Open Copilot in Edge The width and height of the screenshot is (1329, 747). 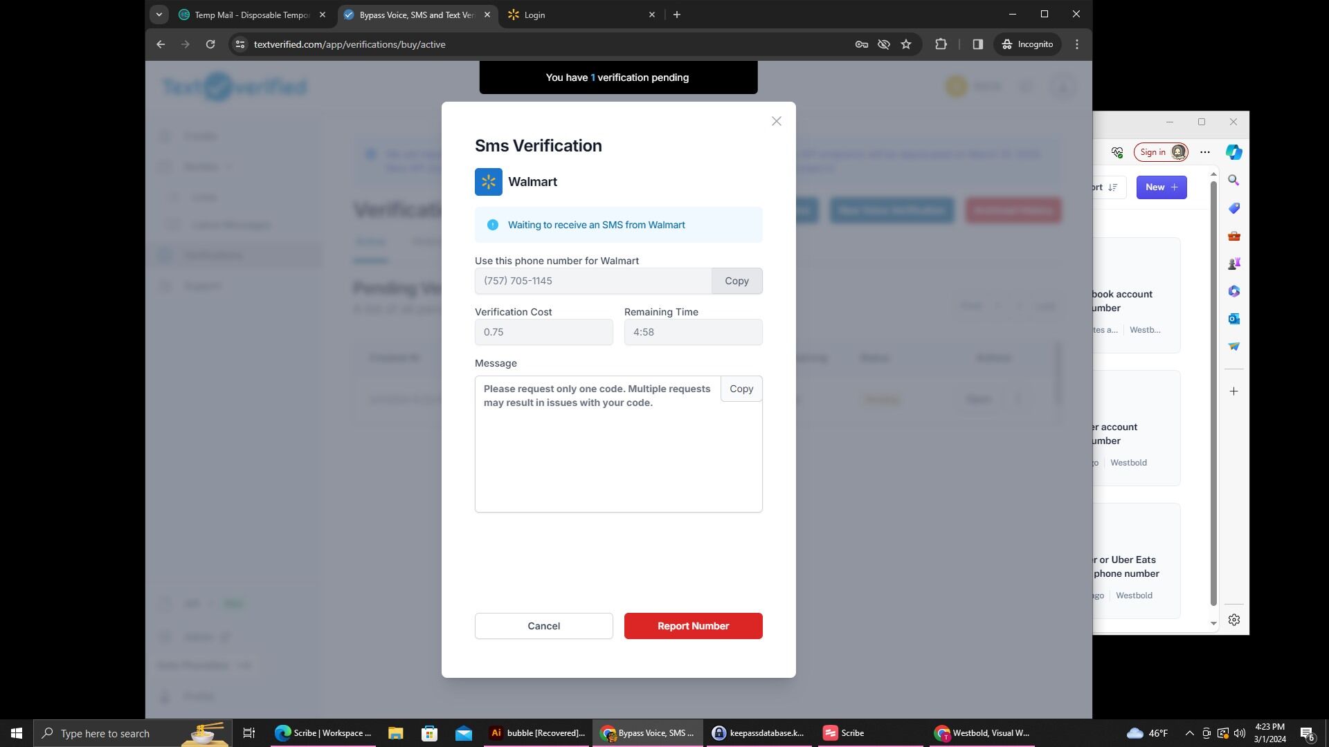[1233, 152]
